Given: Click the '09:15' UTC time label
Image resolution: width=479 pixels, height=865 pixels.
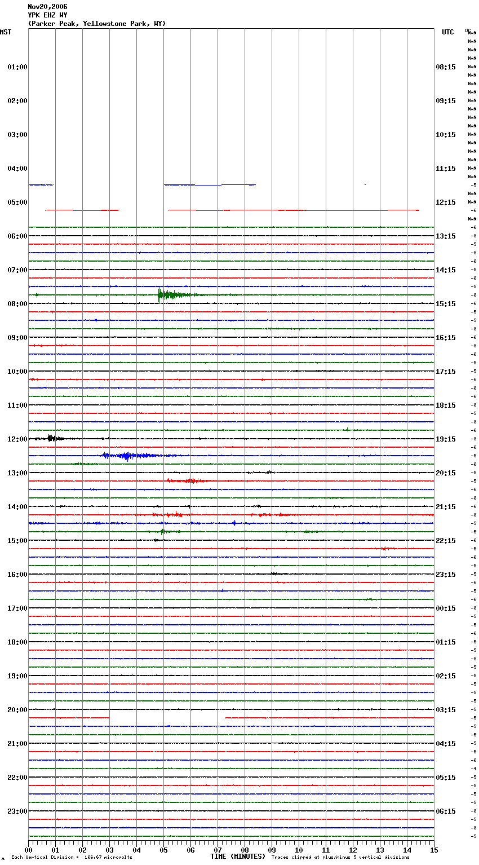Looking at the screenshot, I should (446, 101).
